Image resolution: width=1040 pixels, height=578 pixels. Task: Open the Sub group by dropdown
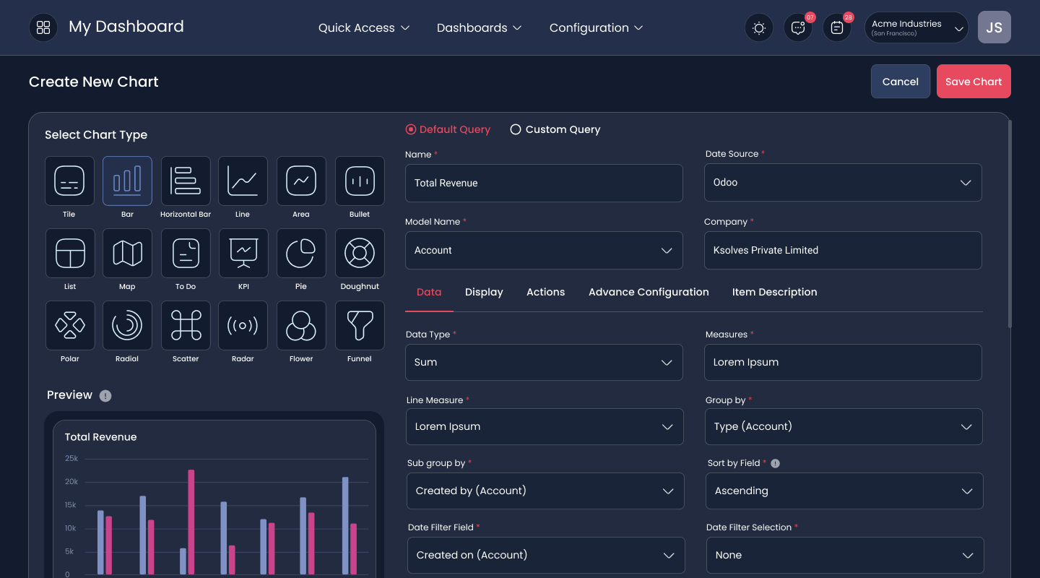click(x=545, y=491)
